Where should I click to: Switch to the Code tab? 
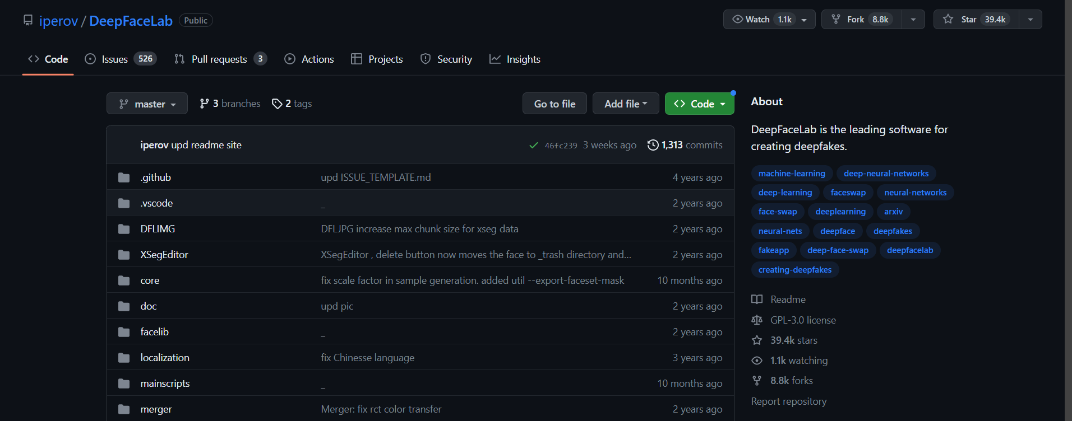coord(48,59)
